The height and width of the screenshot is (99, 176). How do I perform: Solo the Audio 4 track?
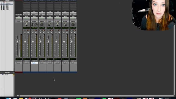pos(56,33)
